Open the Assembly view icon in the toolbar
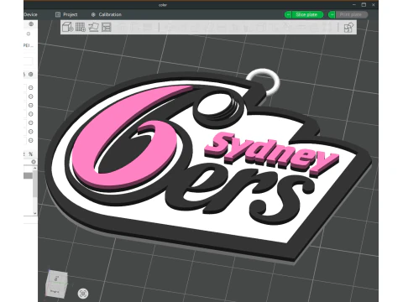403x302 pixels. pyautogui.click(x=348, y=28)
